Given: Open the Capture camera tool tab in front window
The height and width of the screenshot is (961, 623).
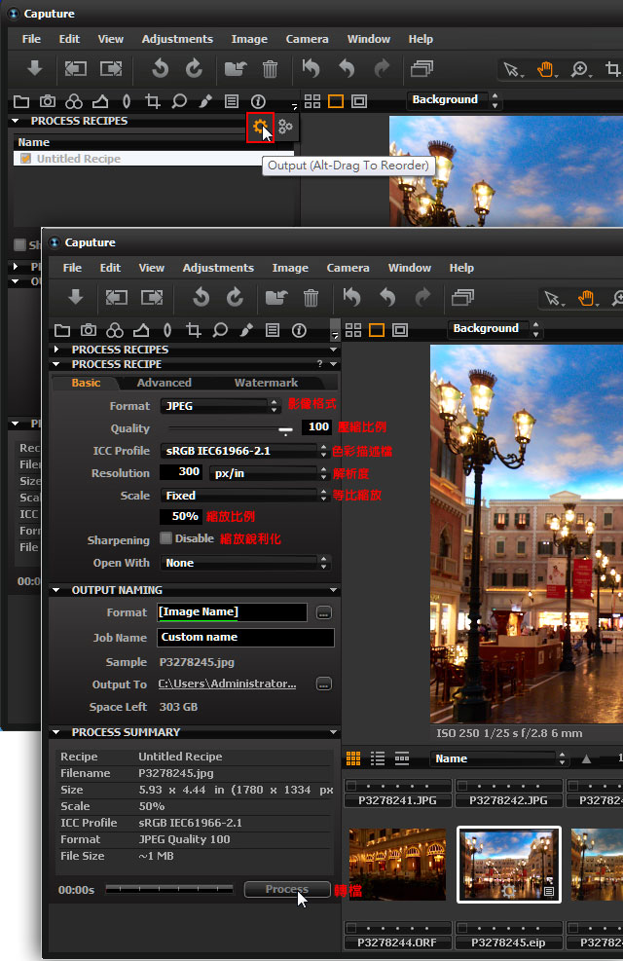Looking at the screenshot, I should point(89,330).
